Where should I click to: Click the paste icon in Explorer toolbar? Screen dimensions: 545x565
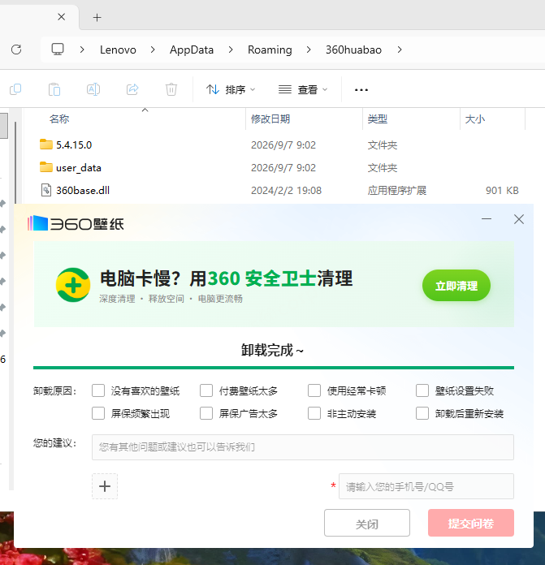54,89
